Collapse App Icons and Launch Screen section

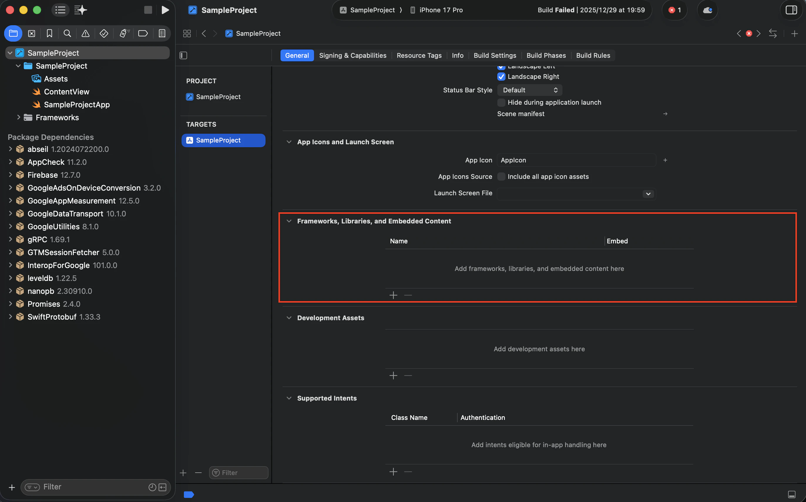click(289, 142)
